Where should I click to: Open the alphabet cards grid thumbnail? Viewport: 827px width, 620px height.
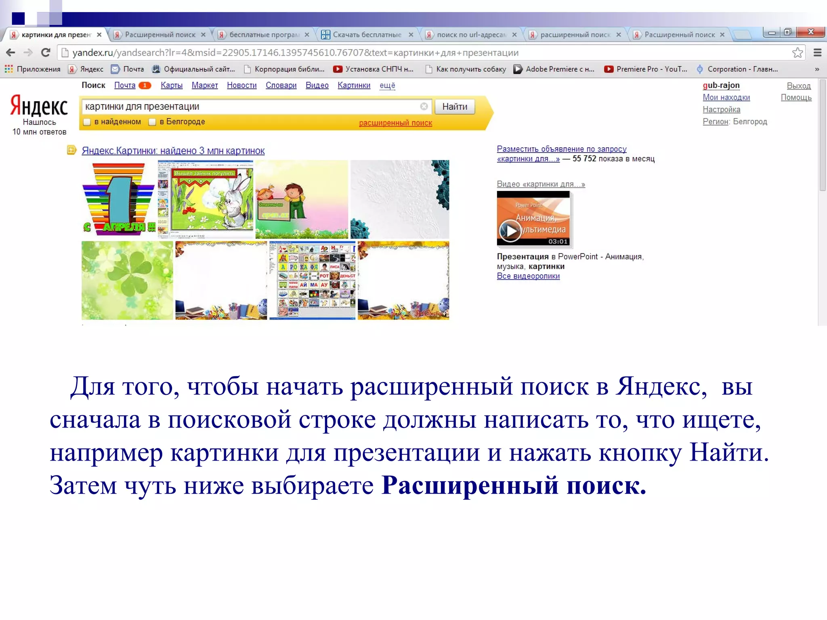(312, 281)
